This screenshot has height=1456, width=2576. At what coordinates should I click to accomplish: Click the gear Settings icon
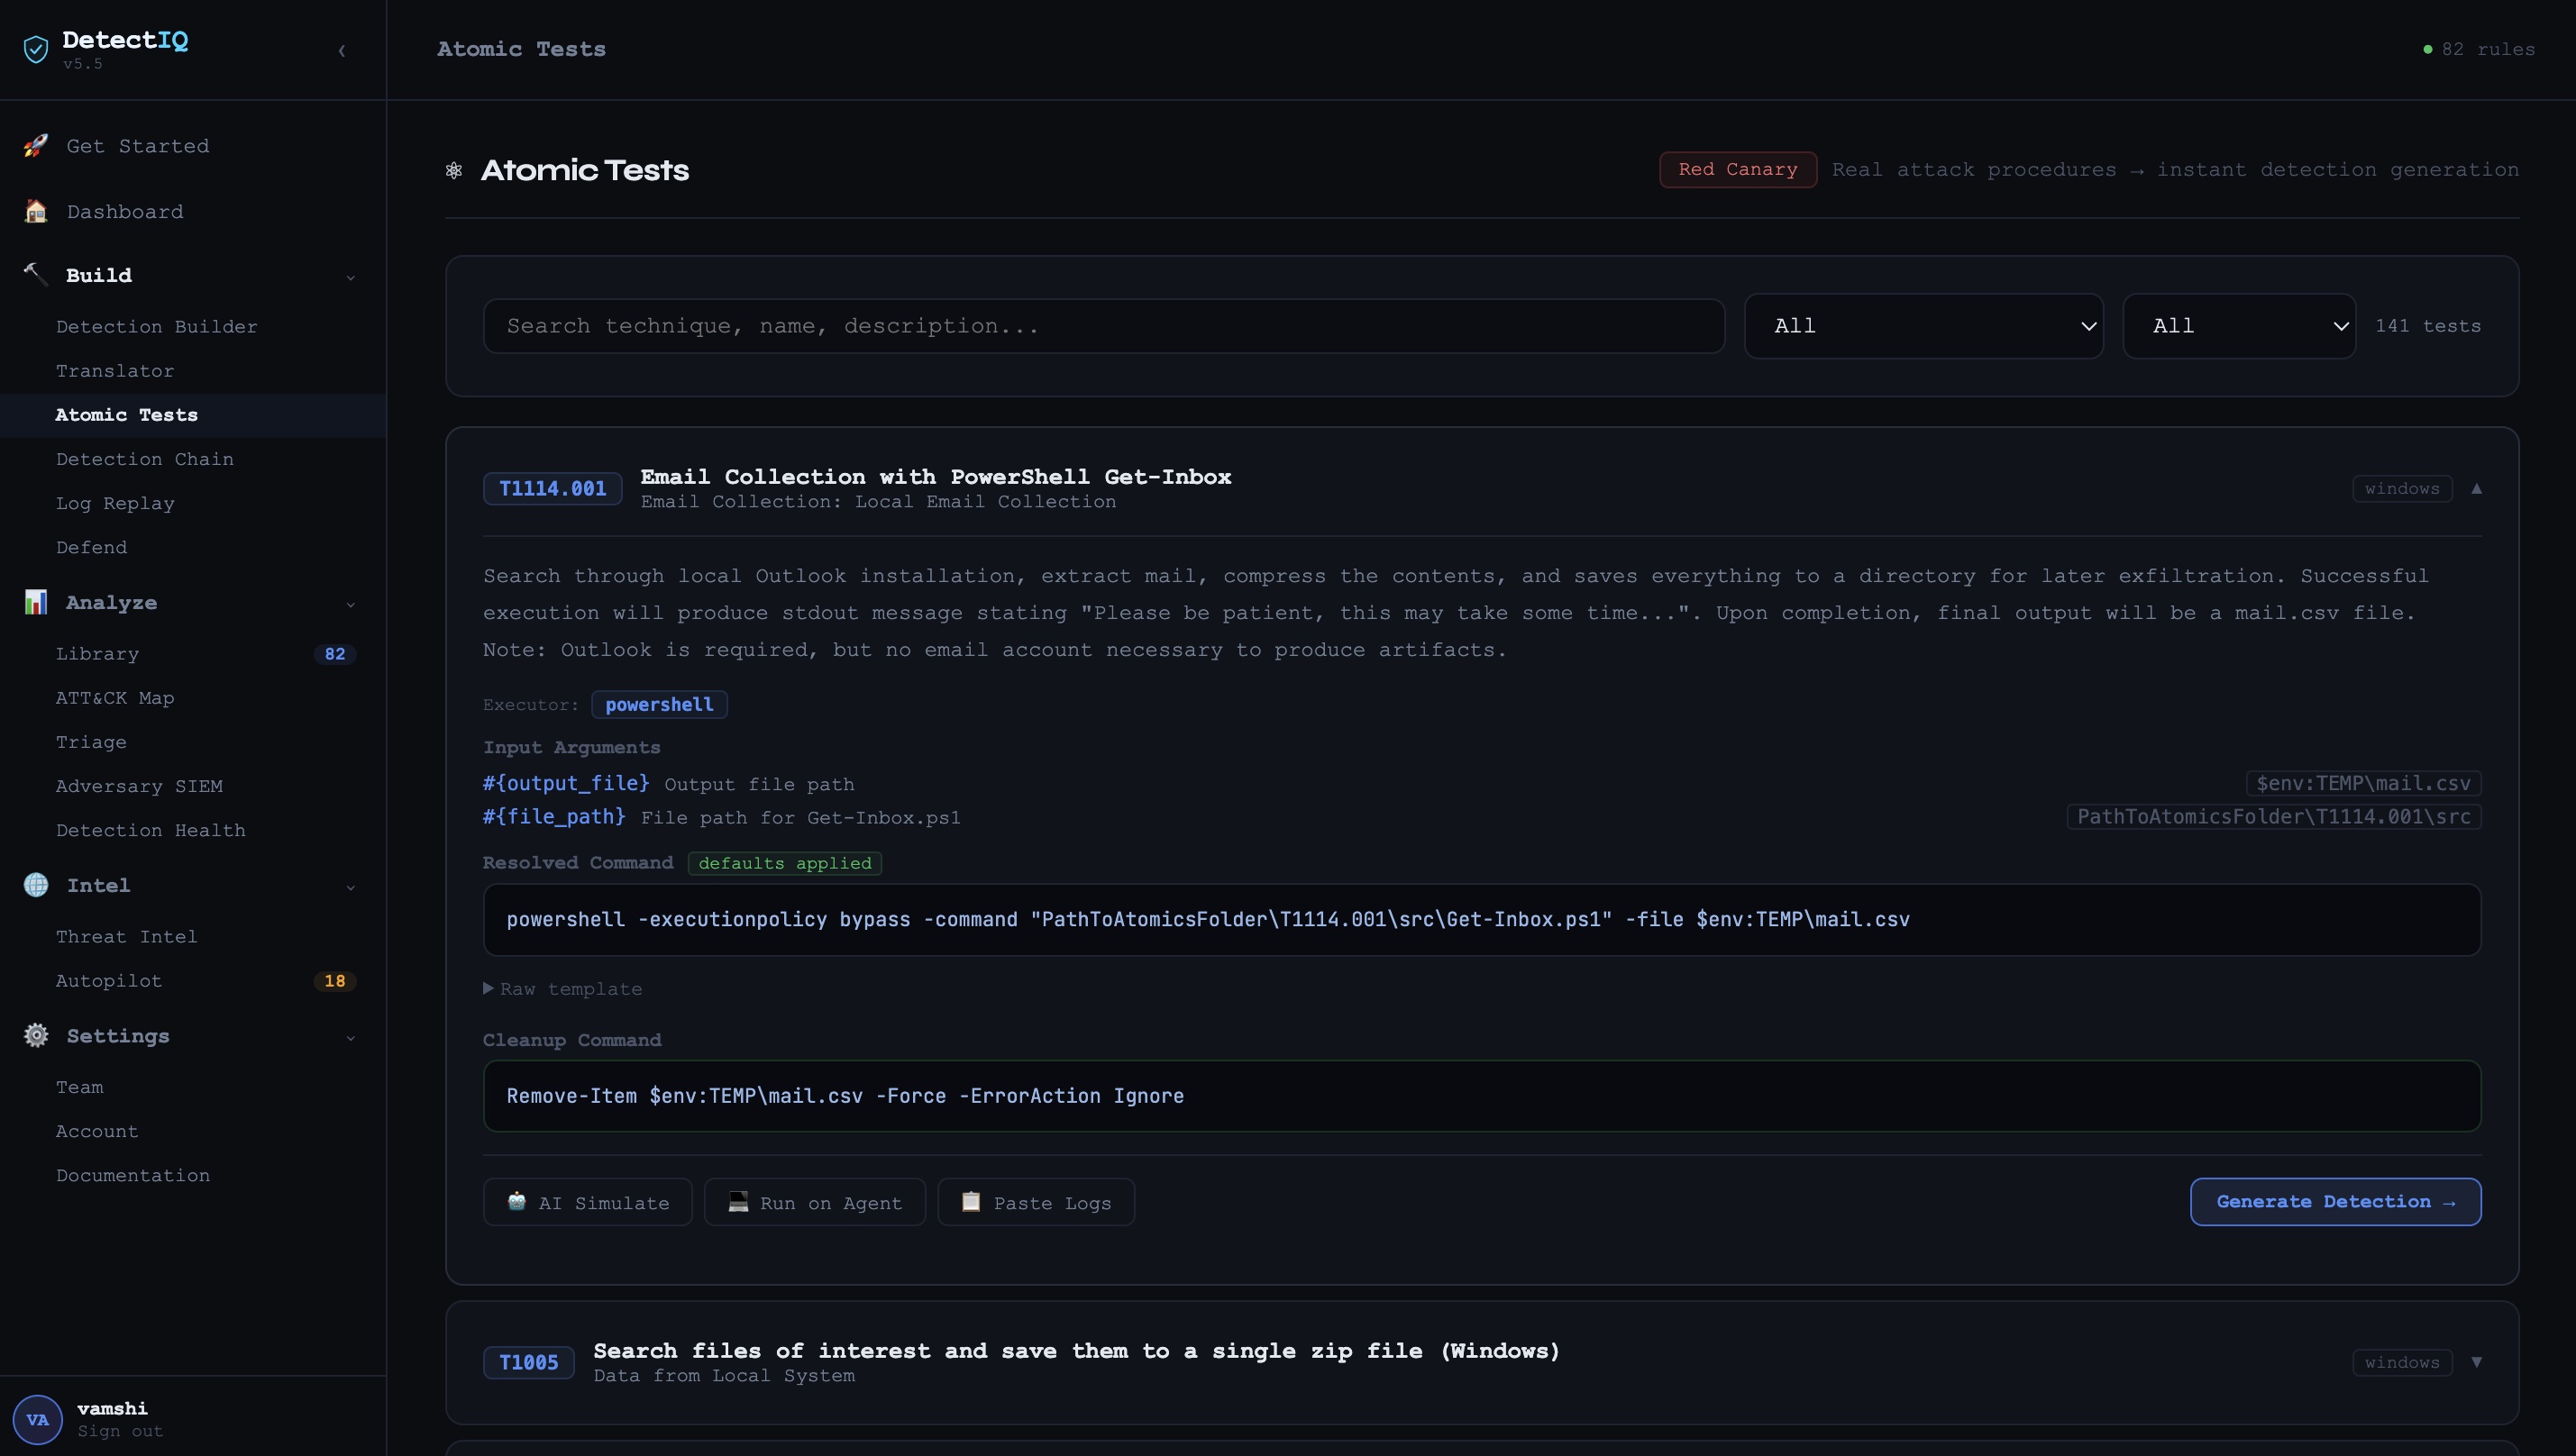click(x=36, y=1036)
